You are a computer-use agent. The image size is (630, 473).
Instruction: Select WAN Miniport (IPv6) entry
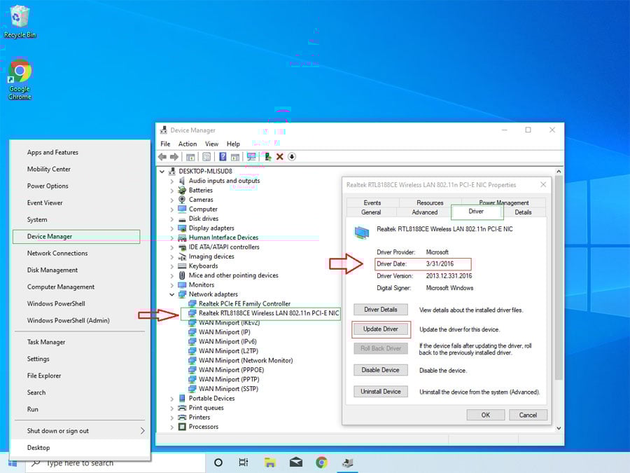pos(227,342)
